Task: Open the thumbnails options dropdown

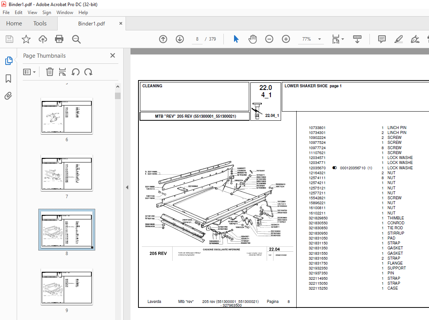Action: coord(29,72)
